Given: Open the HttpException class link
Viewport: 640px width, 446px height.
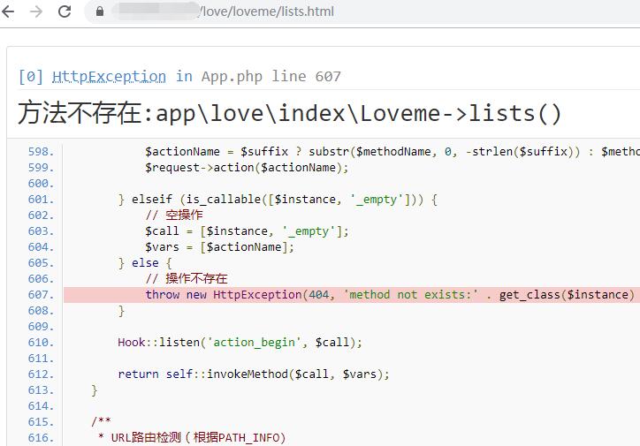Looking at the screenshot, I should click(109, 76).
